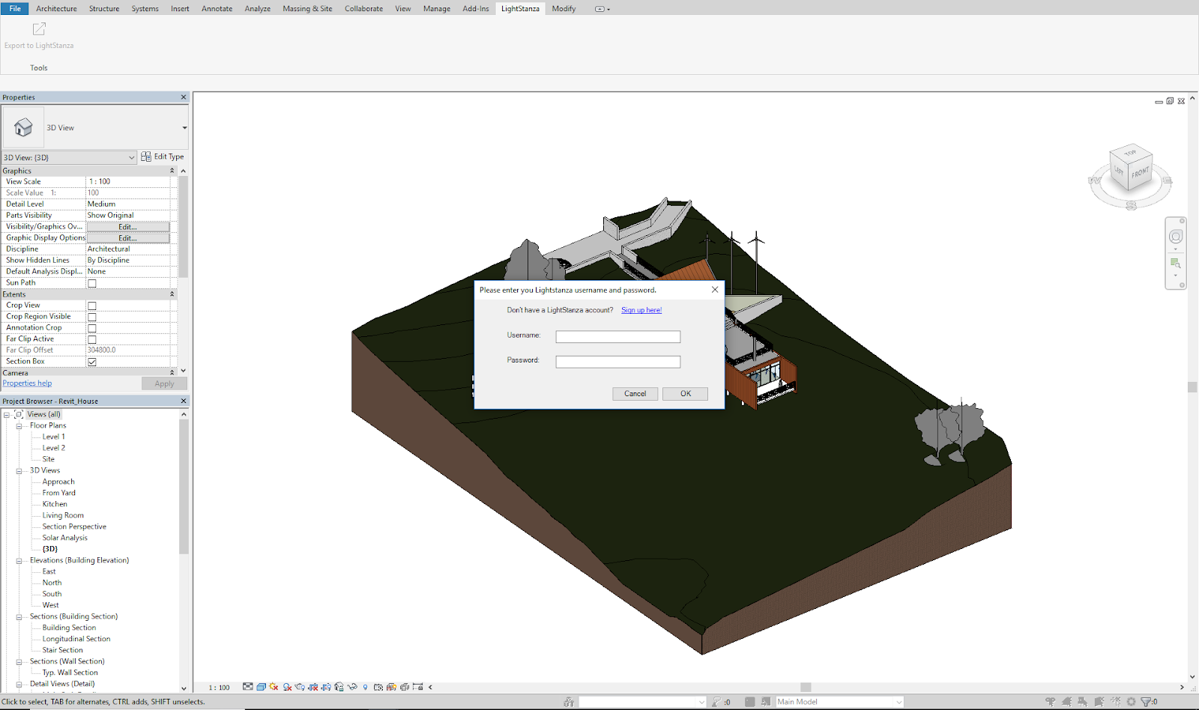Click the Editing Requests icon in status bar
This screenshot has height=710, width=1199.
716,702
